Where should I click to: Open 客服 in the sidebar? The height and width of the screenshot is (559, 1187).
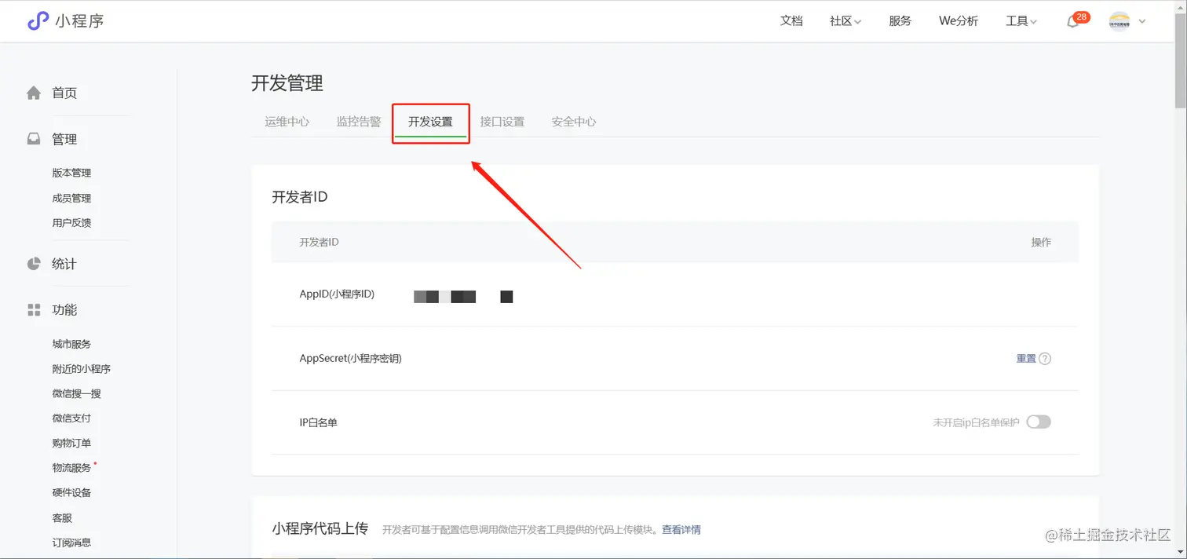(62, 518)
